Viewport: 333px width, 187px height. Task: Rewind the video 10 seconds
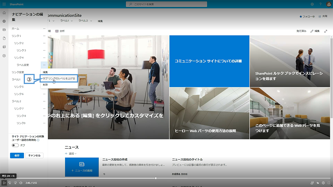point(10,183)
